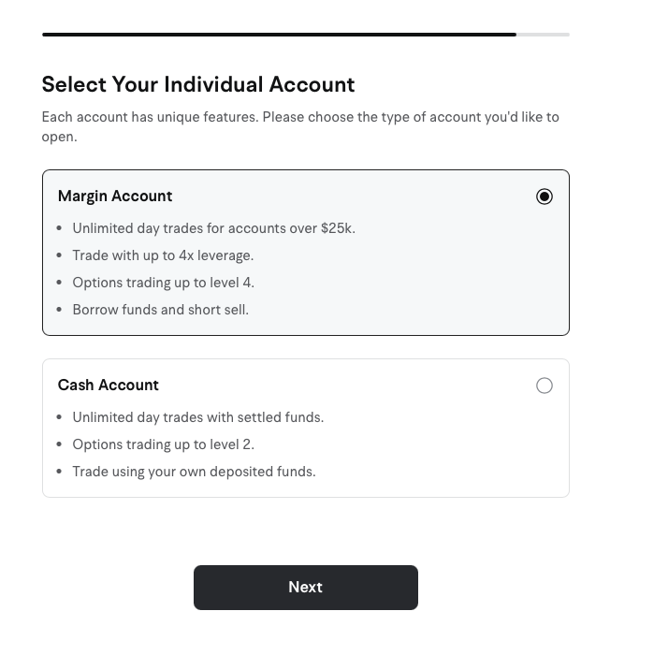The height and width of the screenshot is (655, 668).
Task: Select "Options trading up to level 4" text
Action: pos(163,283)
